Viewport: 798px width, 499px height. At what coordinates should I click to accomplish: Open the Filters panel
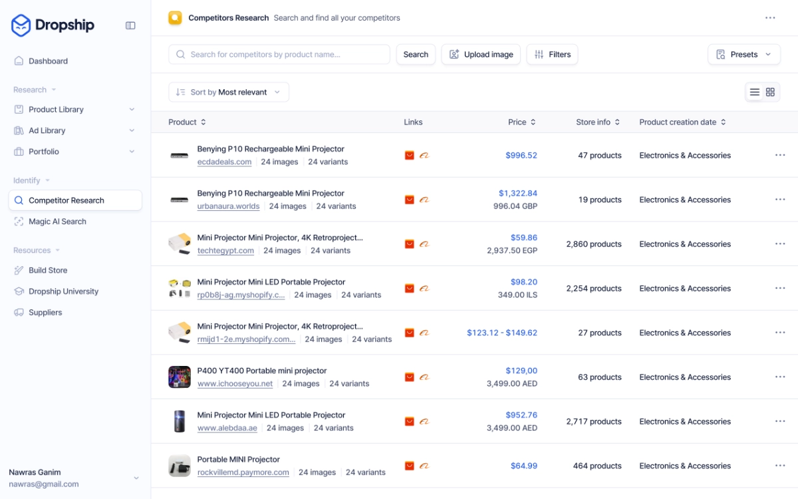552,55
